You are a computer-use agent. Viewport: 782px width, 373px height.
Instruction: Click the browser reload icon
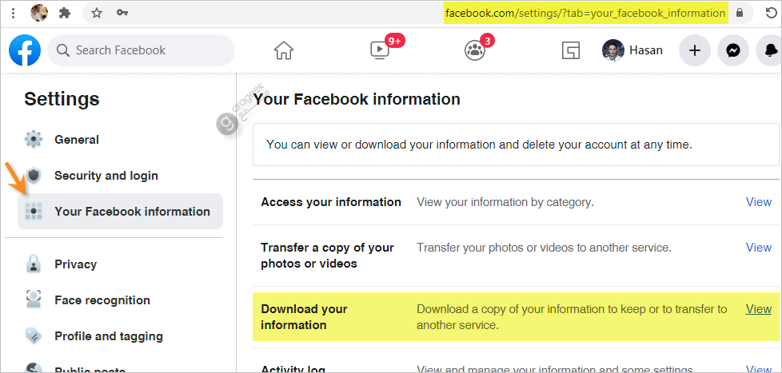pyautogui.click(x=771, y=13)
